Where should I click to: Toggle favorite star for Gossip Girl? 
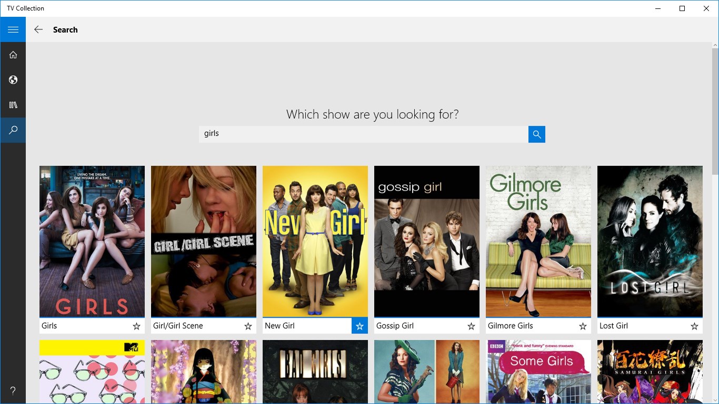[471, 326]
